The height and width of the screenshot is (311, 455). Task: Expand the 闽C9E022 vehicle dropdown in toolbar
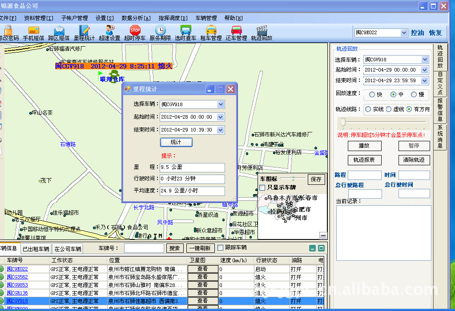point(403,33)
